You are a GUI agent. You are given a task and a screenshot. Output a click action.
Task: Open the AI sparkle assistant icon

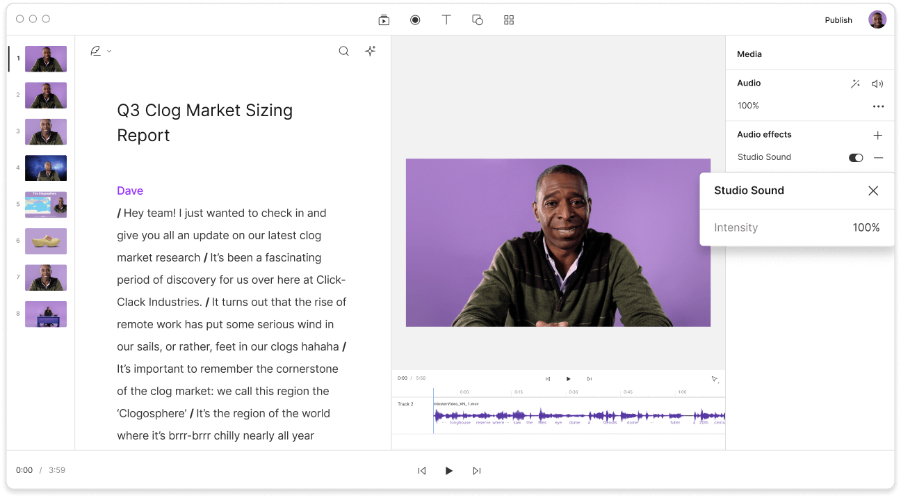point(370,51)
